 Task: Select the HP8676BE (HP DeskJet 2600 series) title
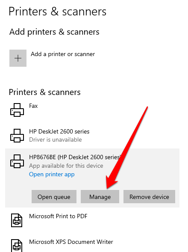(x=75, y=157)
